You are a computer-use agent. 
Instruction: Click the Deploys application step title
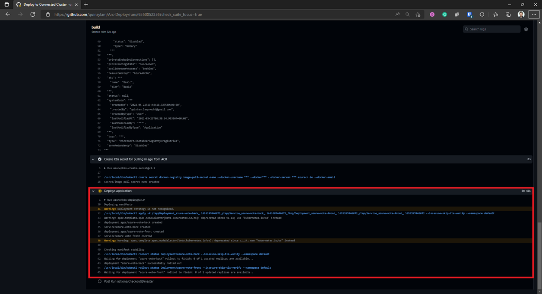tap(118, 191)
